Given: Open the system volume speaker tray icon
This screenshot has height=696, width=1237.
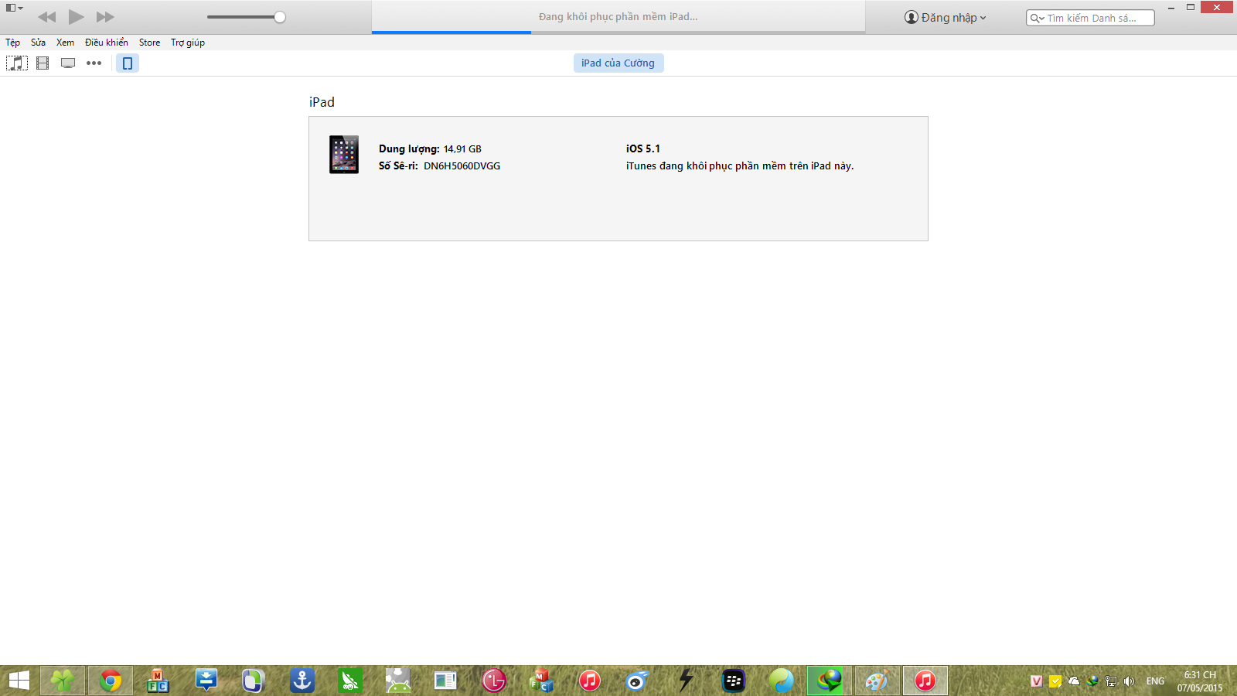Looking at the screenshot, I should [x=1130, y=681].
